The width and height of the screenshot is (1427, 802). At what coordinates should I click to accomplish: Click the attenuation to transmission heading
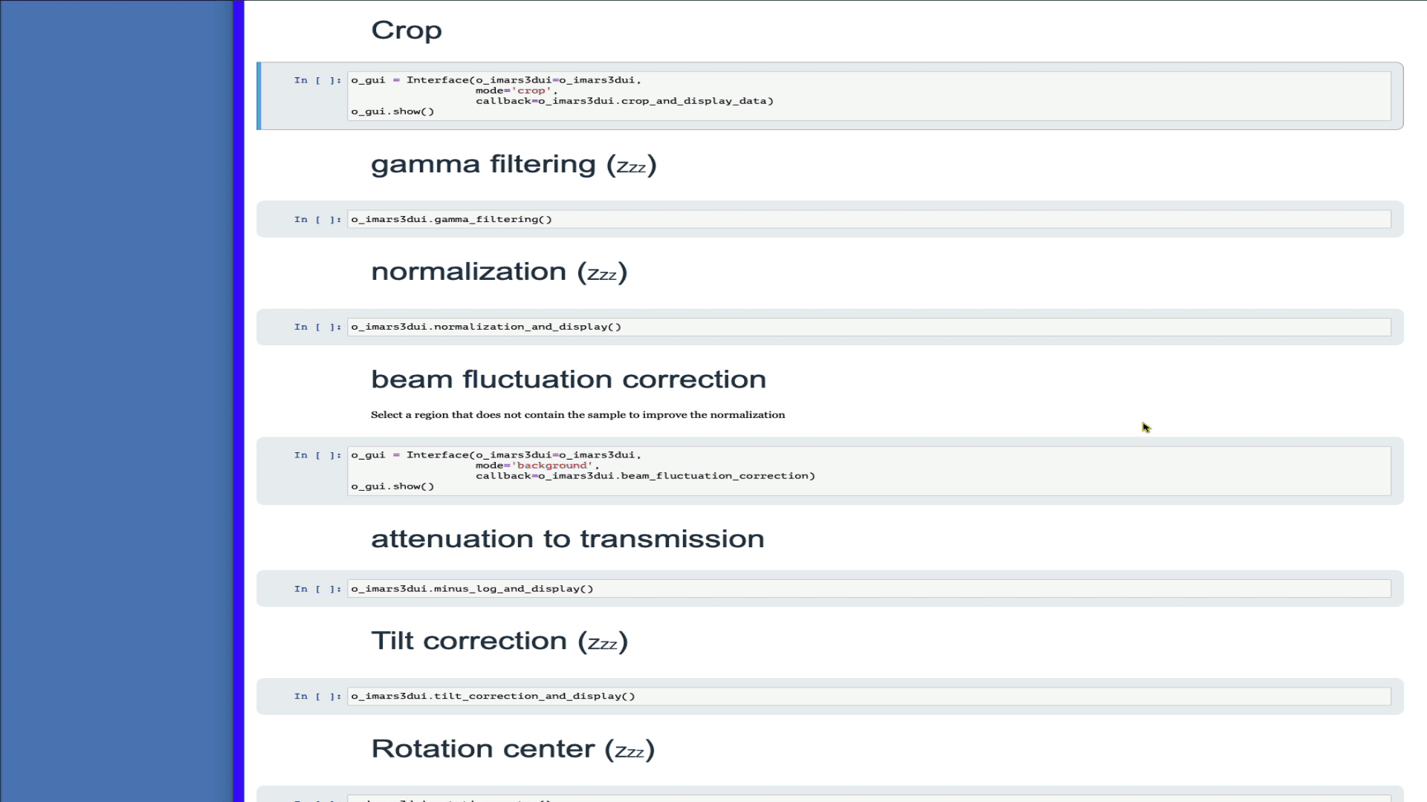click(568, 539)
